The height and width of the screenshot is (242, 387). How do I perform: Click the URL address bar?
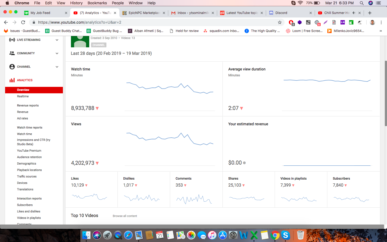[x=156, y=22]
